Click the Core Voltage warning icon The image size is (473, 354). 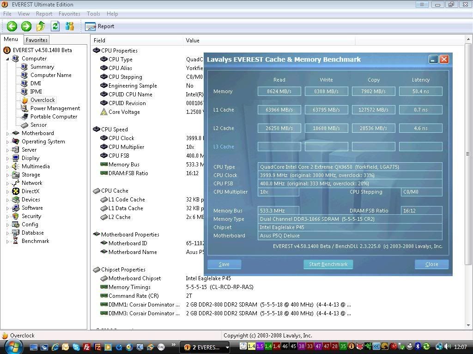point(104,112)
